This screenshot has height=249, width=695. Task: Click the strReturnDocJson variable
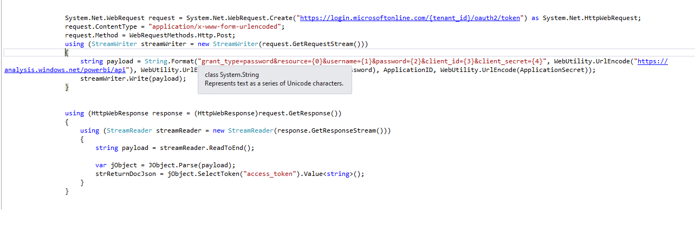[126, 174]
